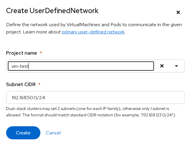The width and height of the screenshot is (190, 144).
Task: Click the gap between clear and caret icons
Action: click(169, 66)
